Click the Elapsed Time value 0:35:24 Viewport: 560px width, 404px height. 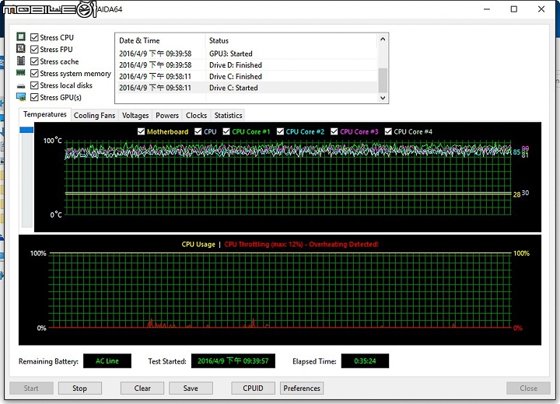tap(365, 360)
